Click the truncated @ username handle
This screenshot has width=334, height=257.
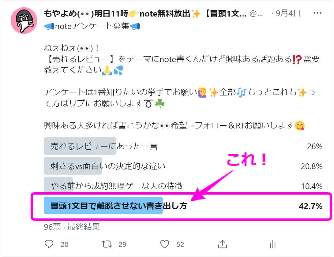click(256, 14)
